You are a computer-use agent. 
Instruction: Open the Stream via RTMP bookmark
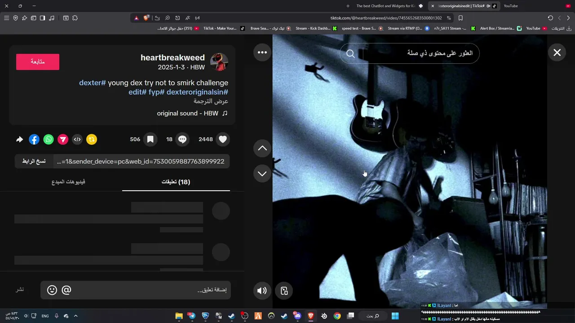(408, 28)
